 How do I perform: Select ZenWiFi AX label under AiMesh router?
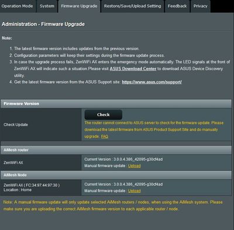[13, 162]
